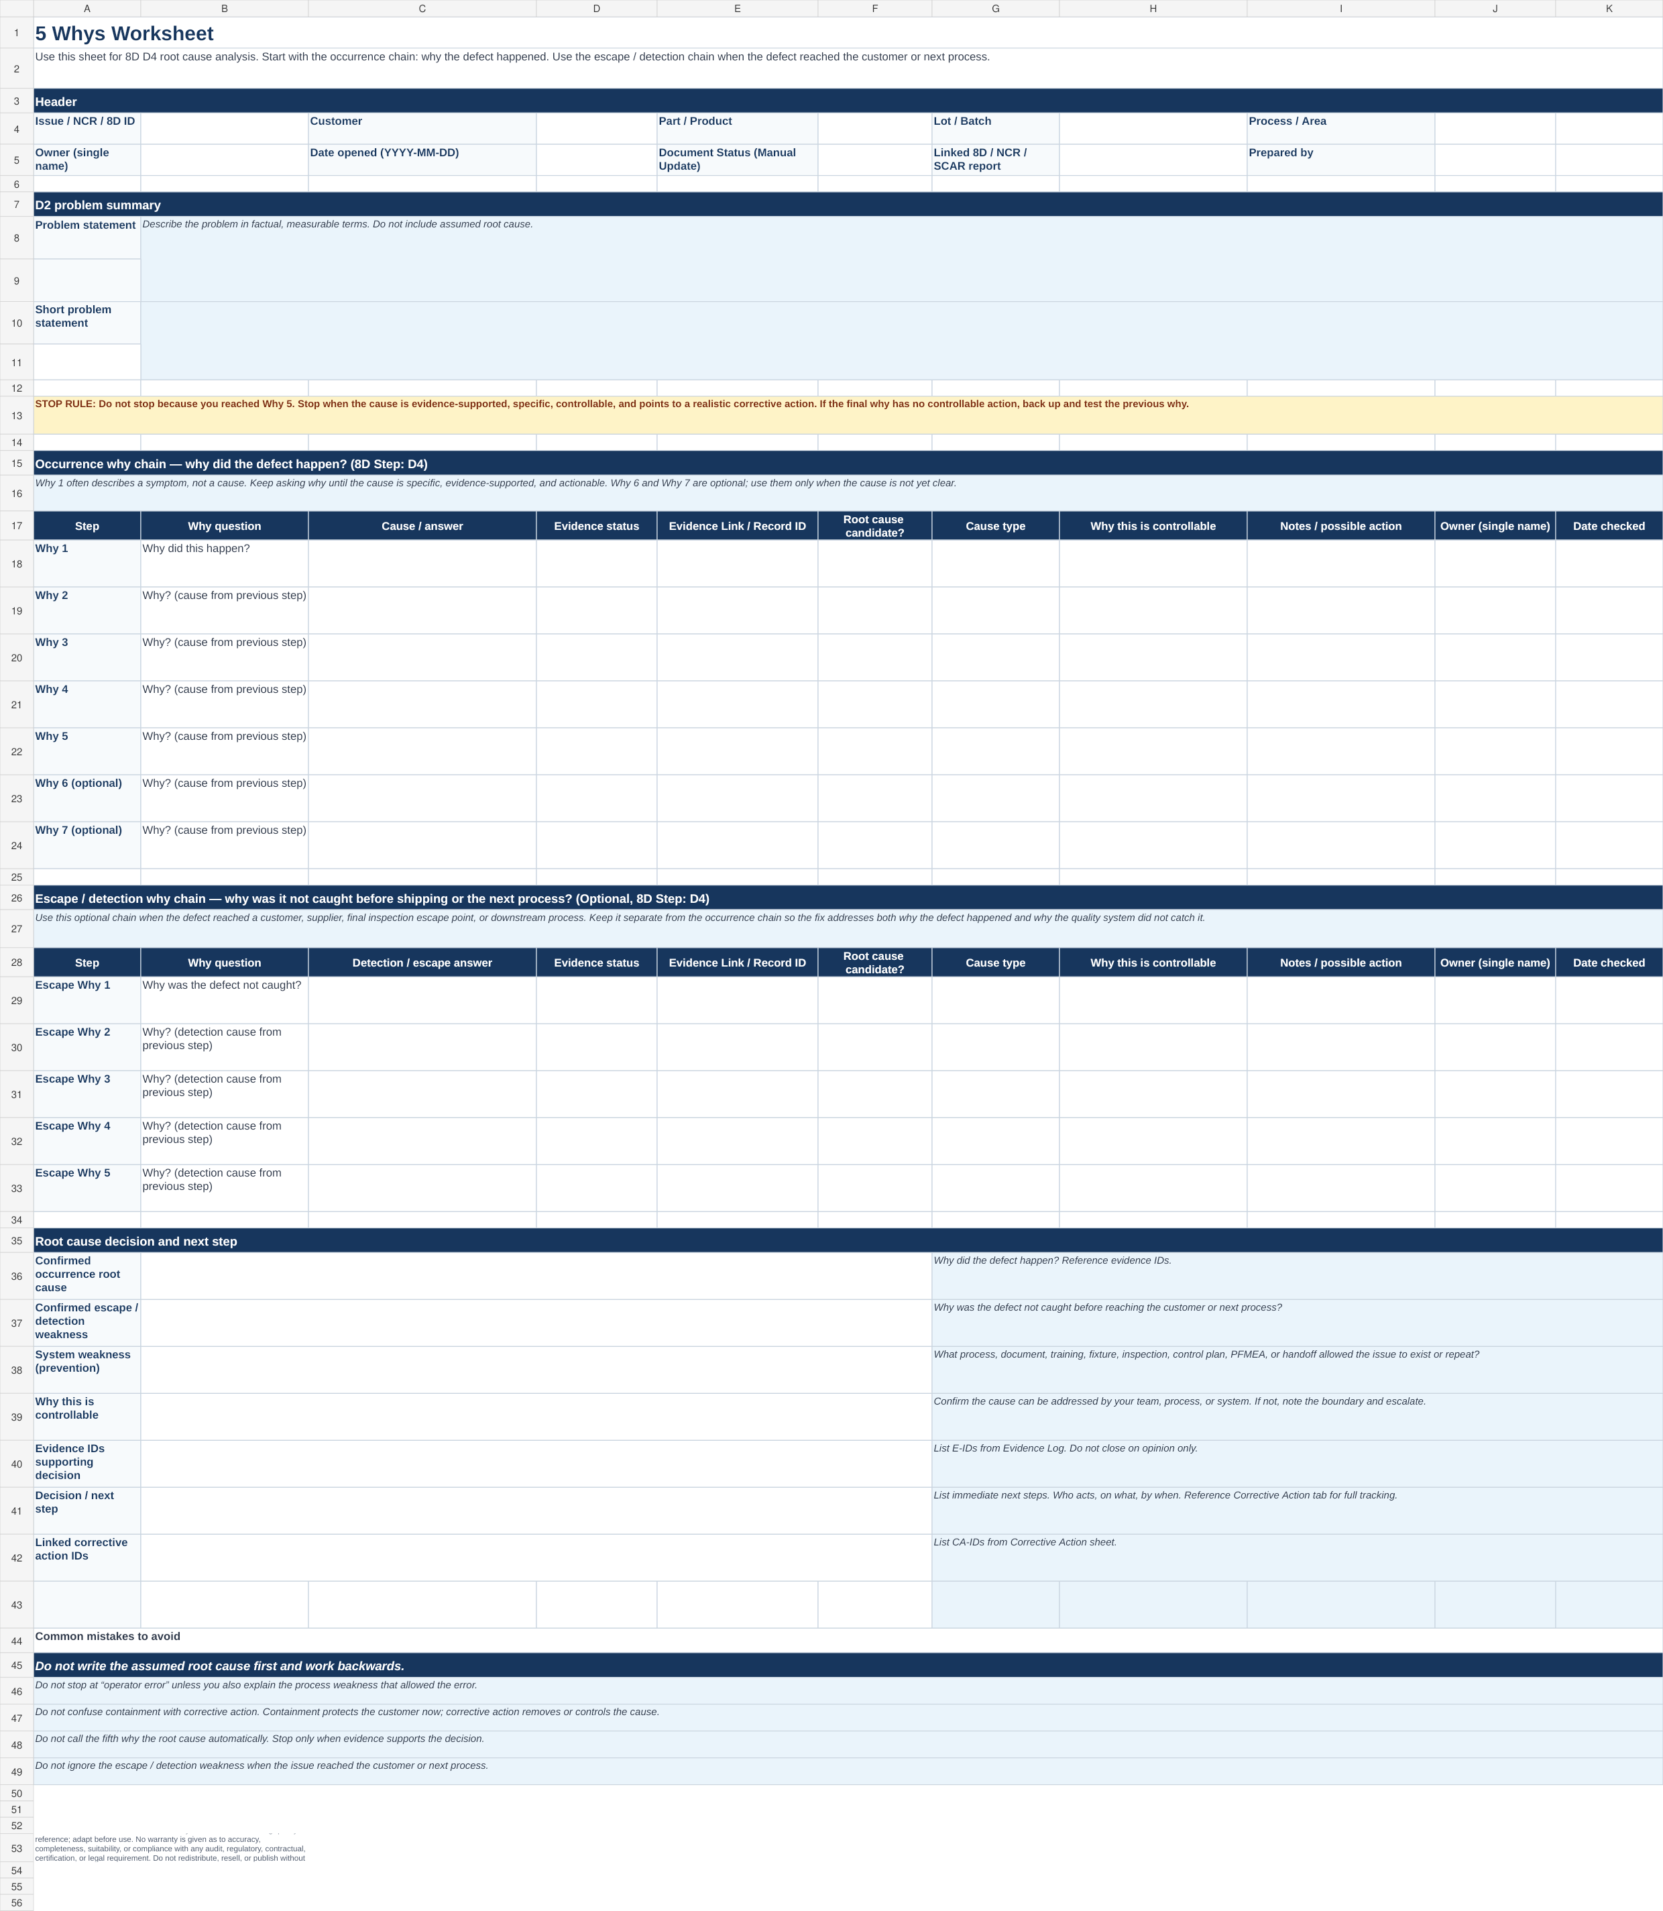Image resolution: width=1663 pixels, height=1911 pixels.
Task: Click the "Issue / NCR / 8D ID" label
Action: pos(87,128)
